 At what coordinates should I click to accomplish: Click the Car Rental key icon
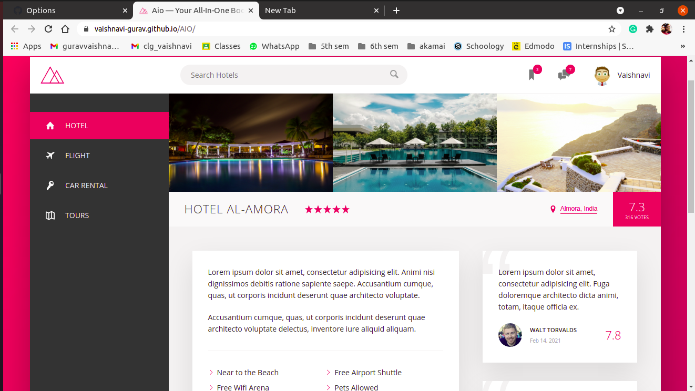(50, 185)
